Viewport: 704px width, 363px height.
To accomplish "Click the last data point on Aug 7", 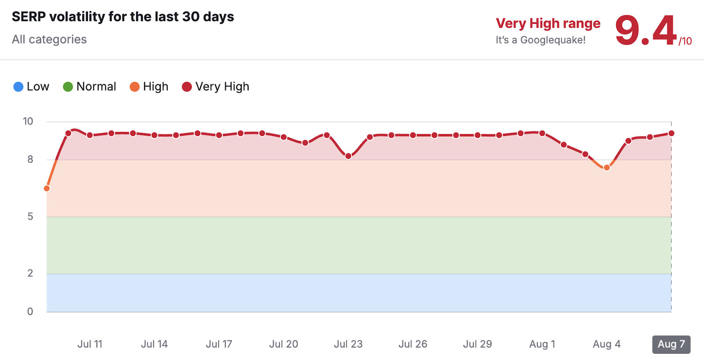I will click(671, 133).
